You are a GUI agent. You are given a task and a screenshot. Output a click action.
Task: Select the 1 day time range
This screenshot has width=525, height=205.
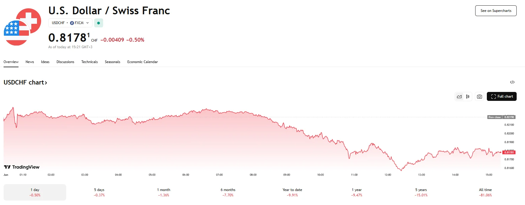tap(35, 192)
